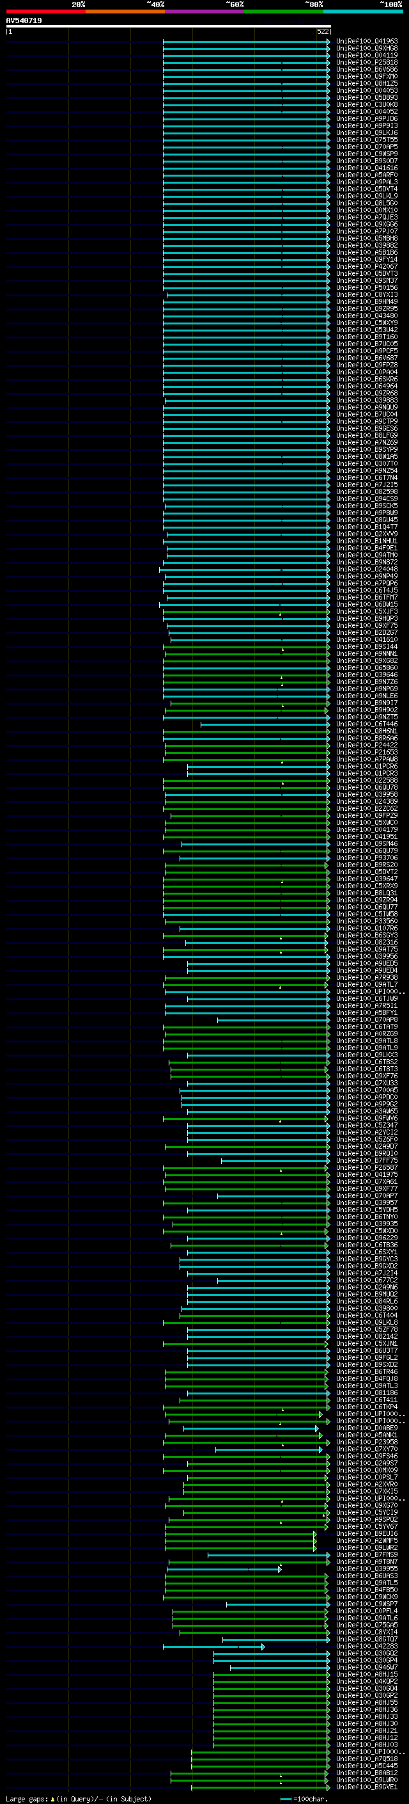This screenshot has width=409, height=1804.
Task: Select hit label UniRef100_Q41951
Action: (x=367, y=837)
